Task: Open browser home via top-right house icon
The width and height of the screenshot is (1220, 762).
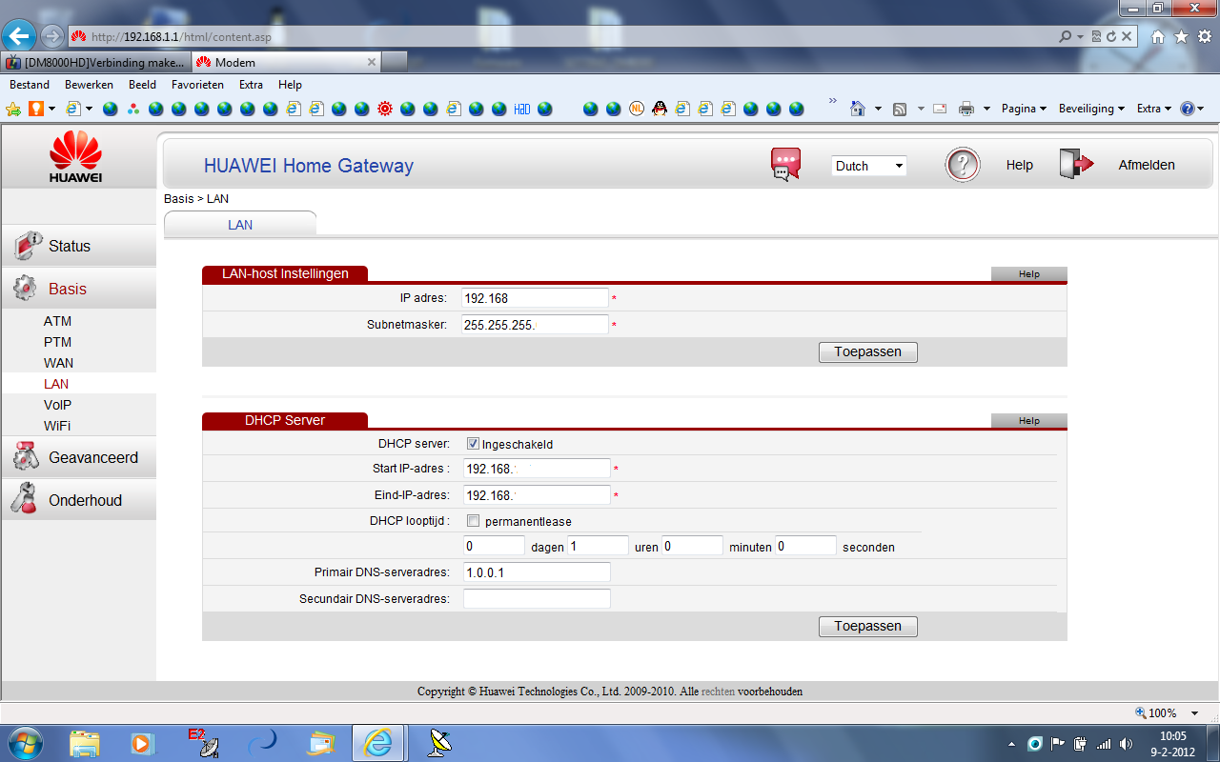Action: click(1158, 36)
